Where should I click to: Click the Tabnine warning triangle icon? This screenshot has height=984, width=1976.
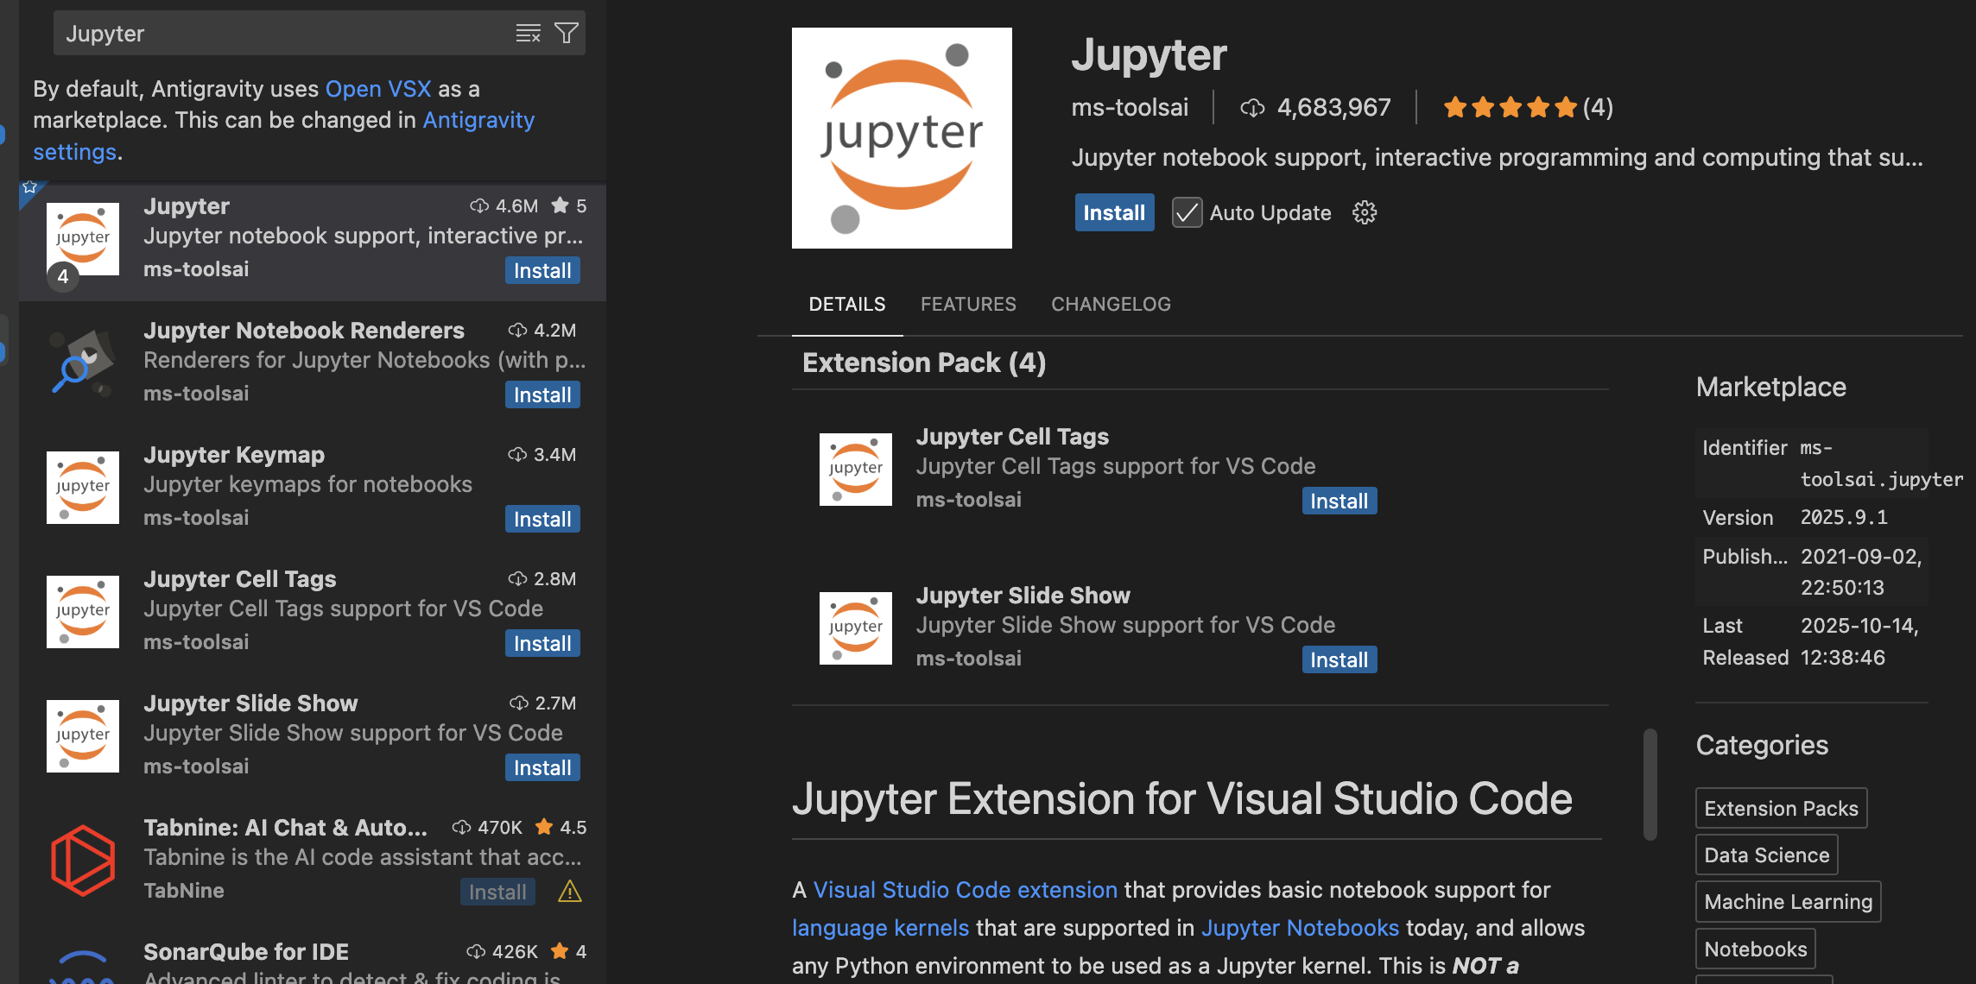click(x=570, y=892)
